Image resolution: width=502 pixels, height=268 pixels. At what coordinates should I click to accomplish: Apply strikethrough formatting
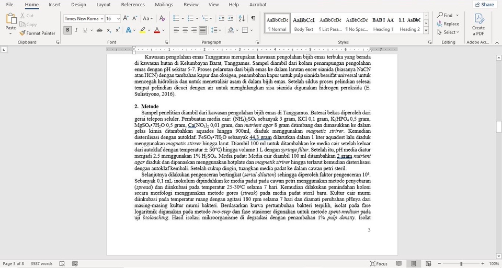pos(99,30)
